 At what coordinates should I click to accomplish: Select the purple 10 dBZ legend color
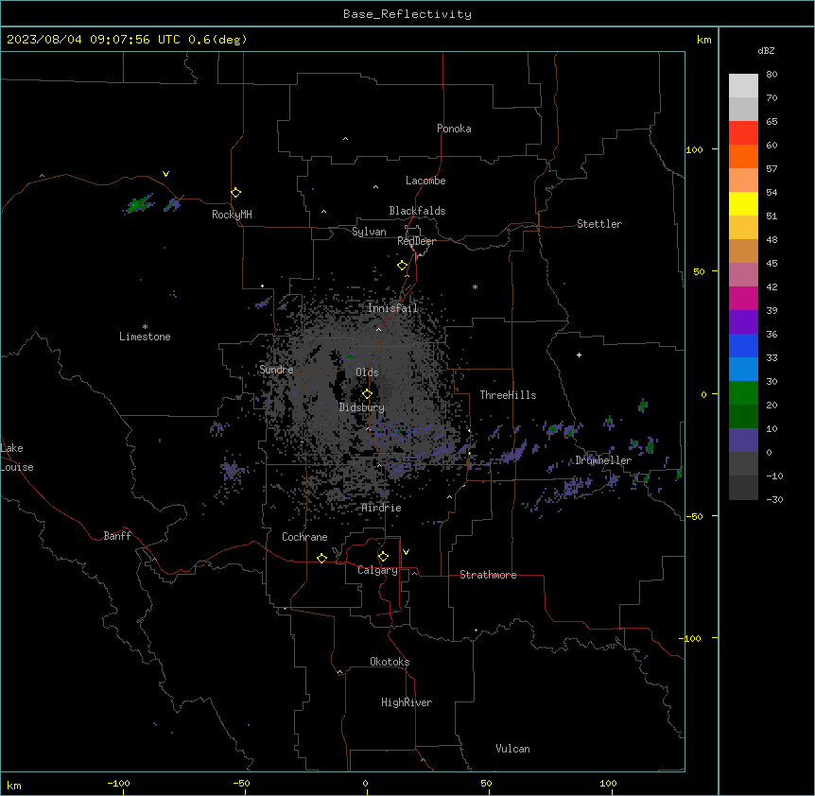click(743, 441)
